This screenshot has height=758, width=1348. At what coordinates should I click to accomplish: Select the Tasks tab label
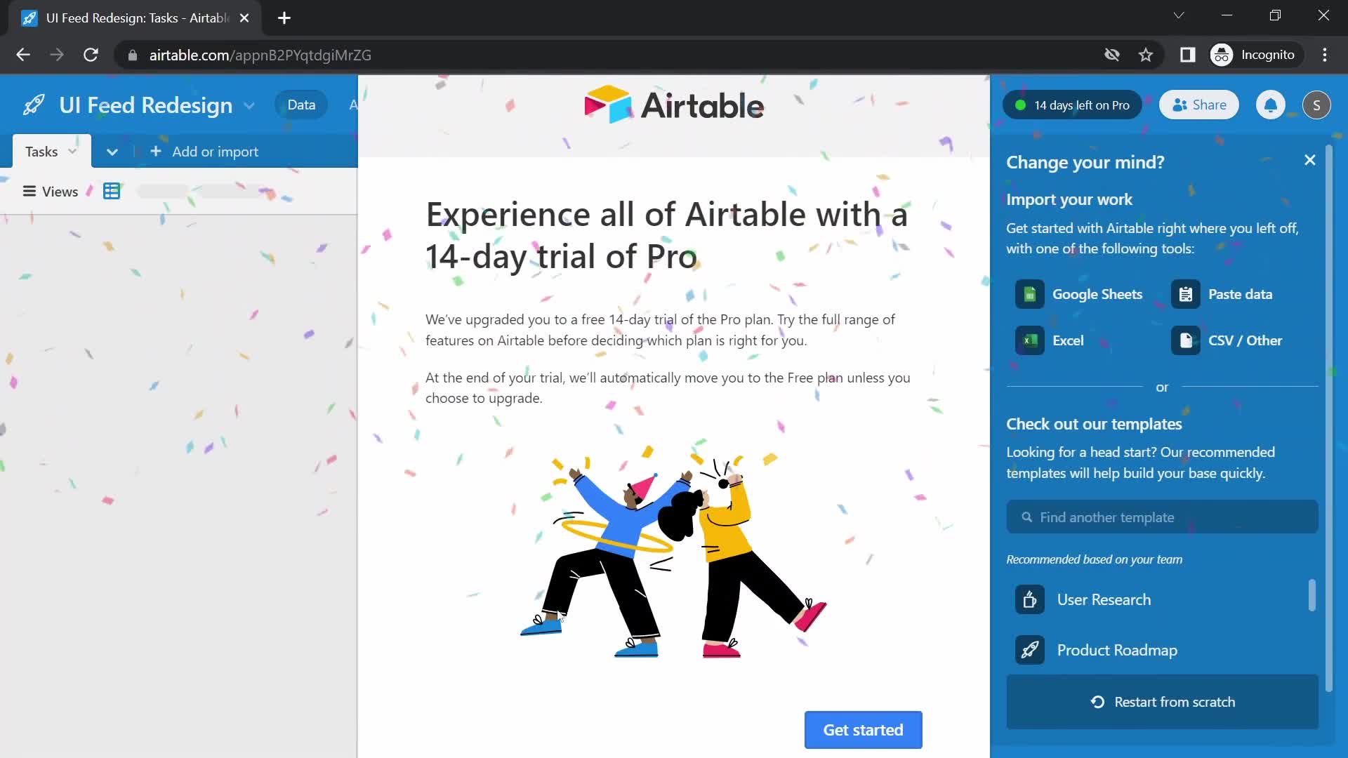click(x=41, y=151)
